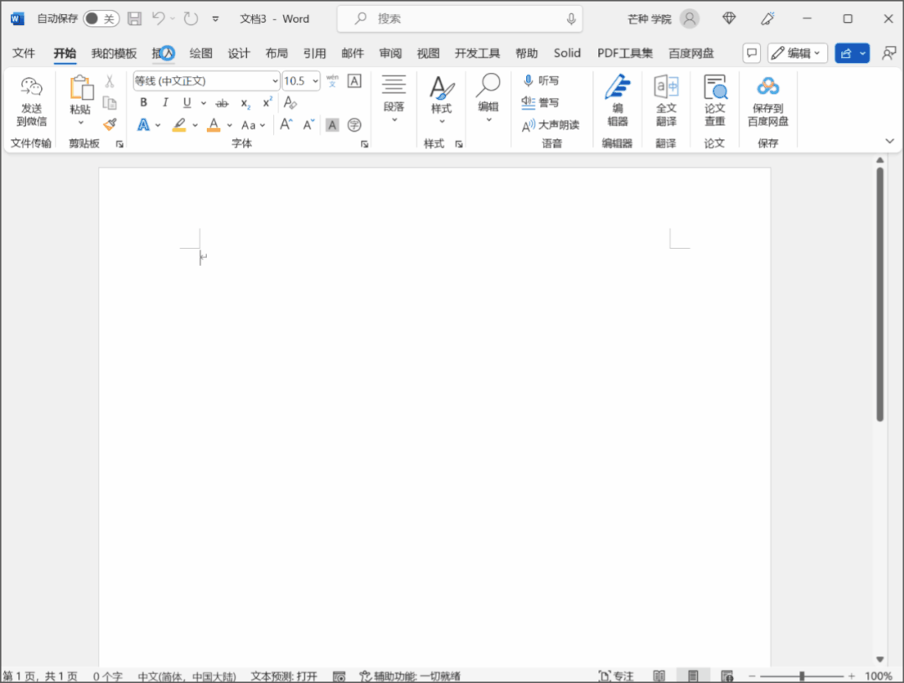This screenshot has height=683, width=904.
Task: Click the character border icon
Action: pos(354,80)
